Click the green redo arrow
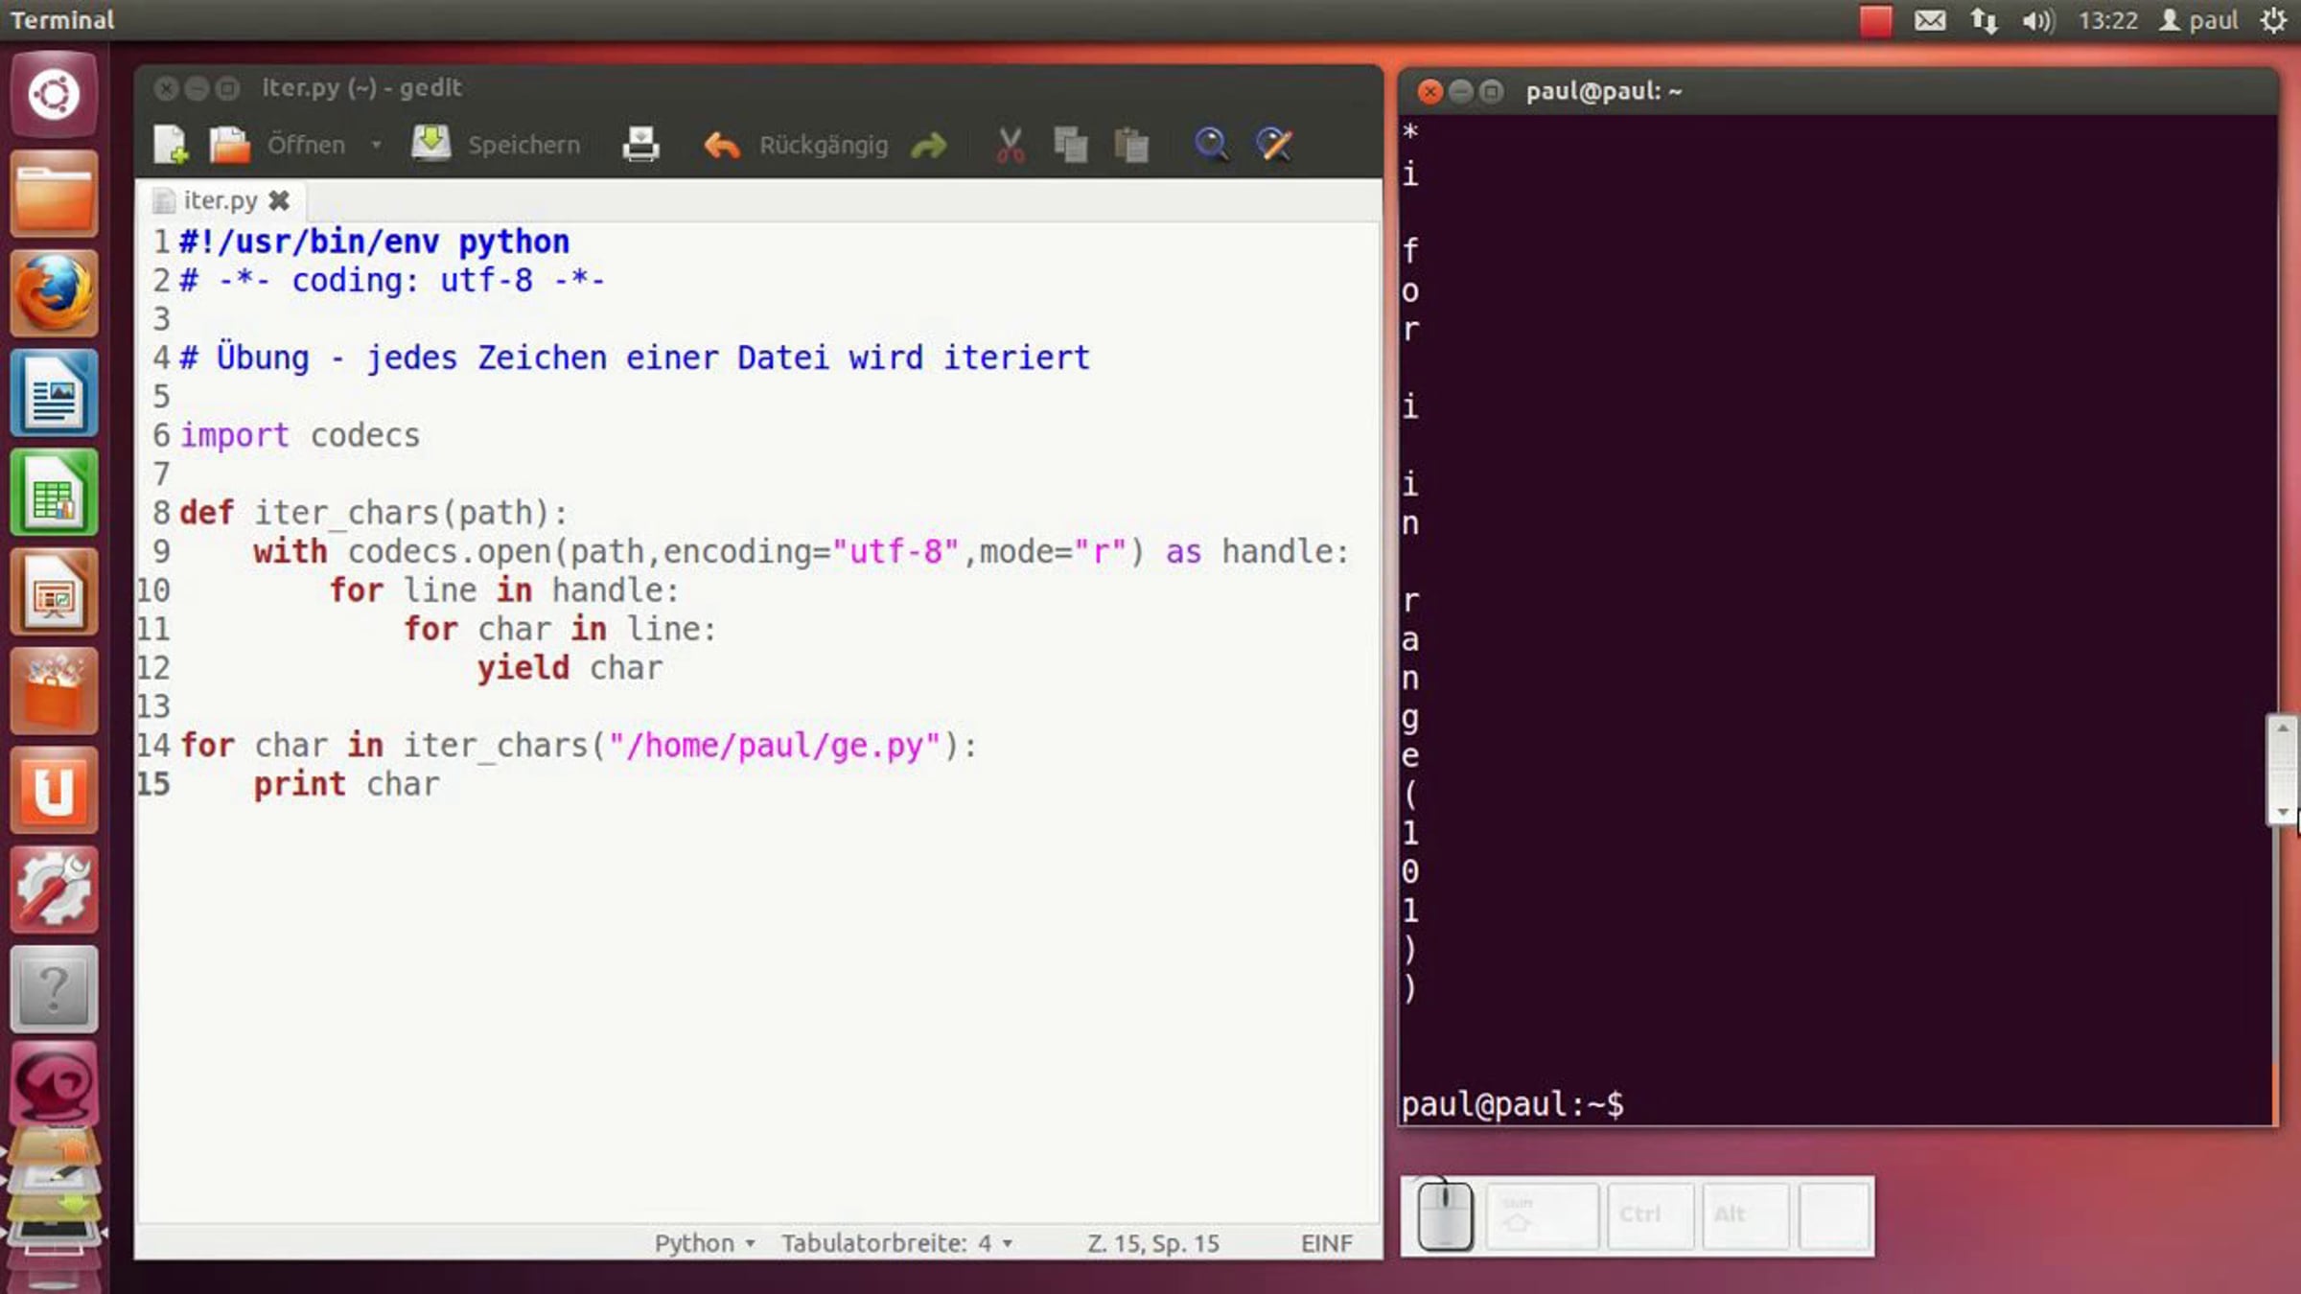This screenshot has width=2301, height=1294. pyautogui.click(x=928, y=145)
